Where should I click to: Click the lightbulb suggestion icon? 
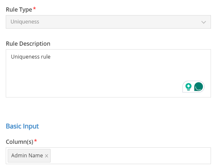point(189,87)
